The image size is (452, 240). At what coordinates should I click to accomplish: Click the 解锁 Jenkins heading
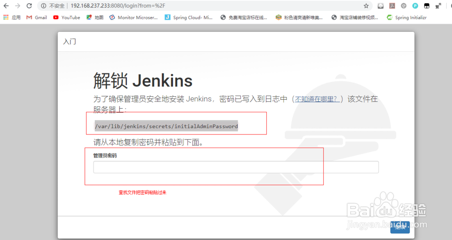(143, 81)
